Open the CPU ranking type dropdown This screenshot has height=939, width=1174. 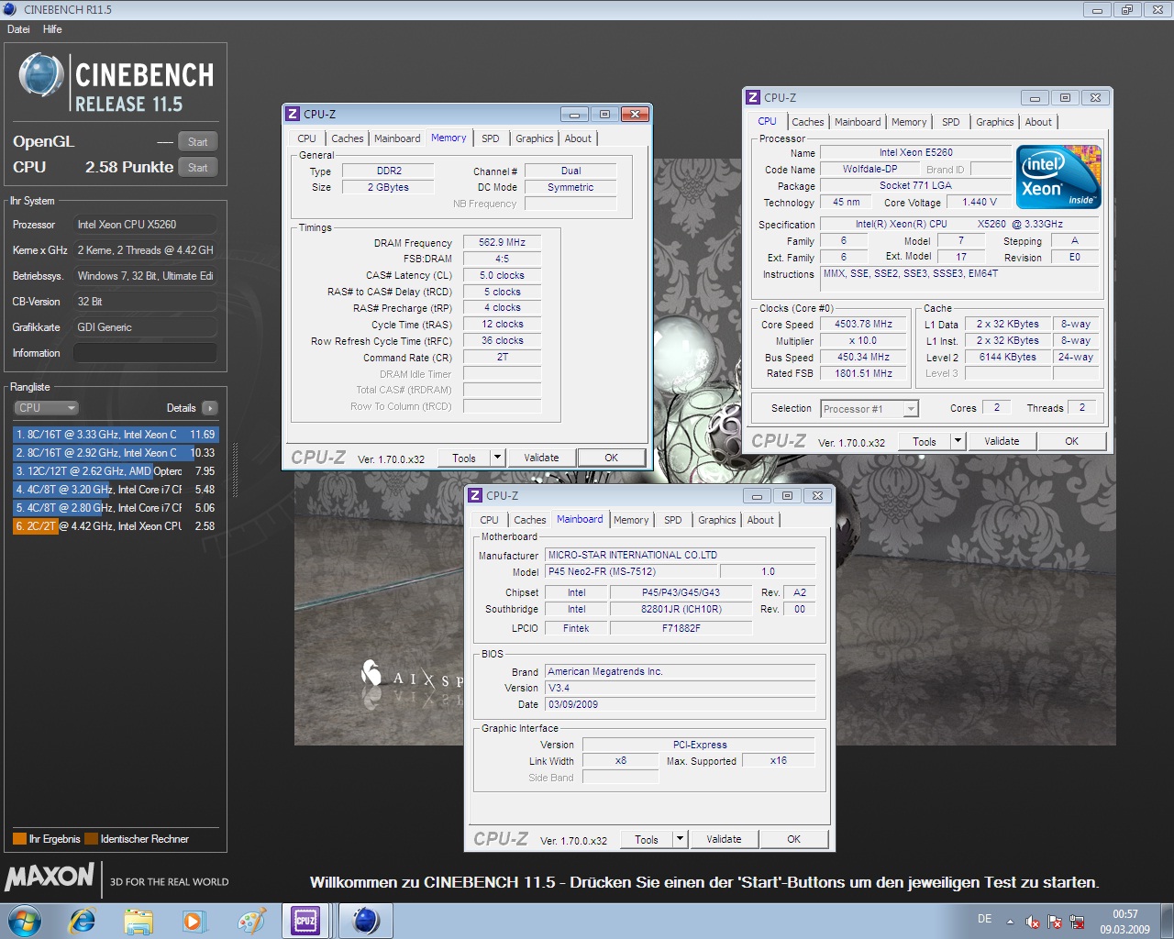(46, 408)
